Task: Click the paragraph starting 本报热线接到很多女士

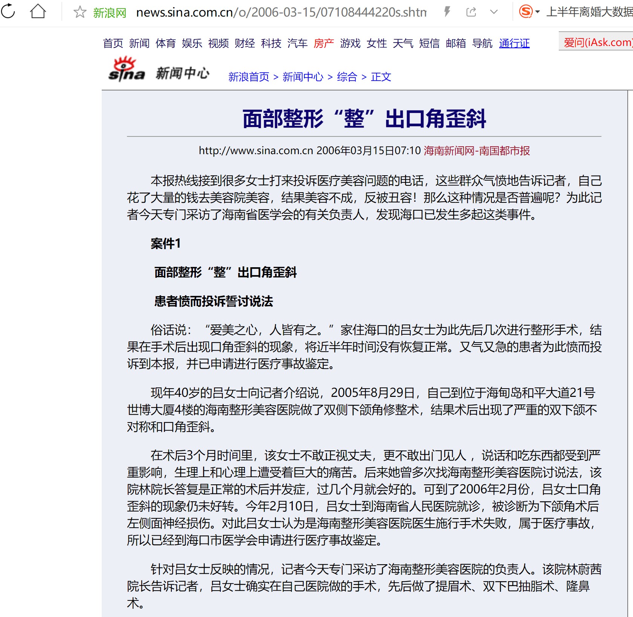Action: 364,198
